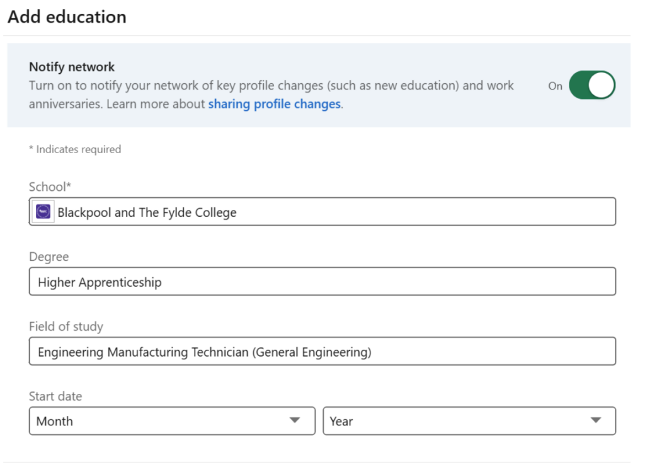Click into the Field of study box

441,352
